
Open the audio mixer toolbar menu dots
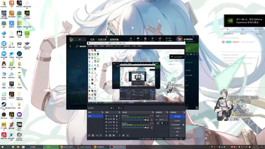pyautogui.click(x=128, y=135)
